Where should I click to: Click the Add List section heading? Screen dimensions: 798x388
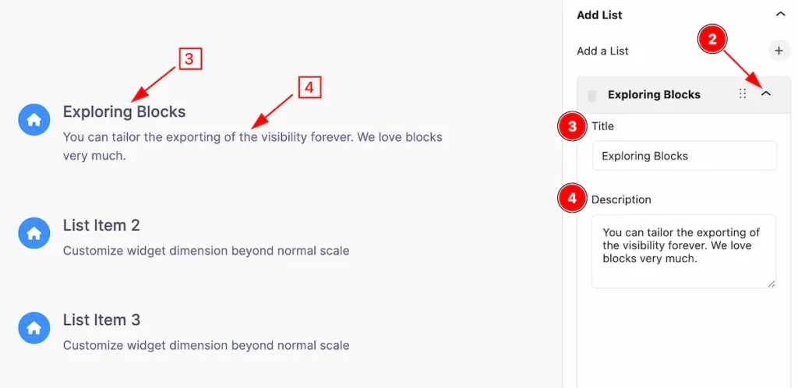tap(599, 15)
